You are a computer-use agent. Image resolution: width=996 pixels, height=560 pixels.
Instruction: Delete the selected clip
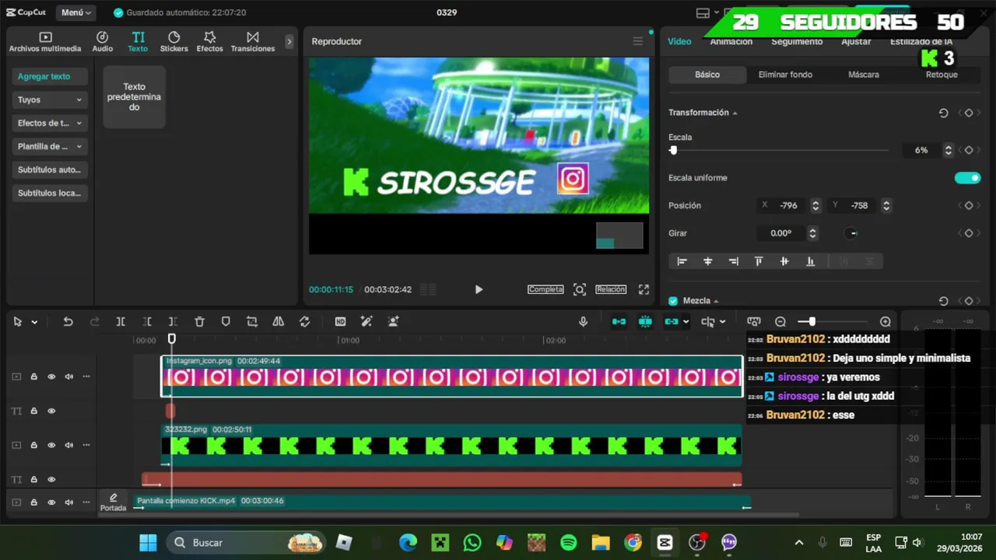(x=199, y=321)
